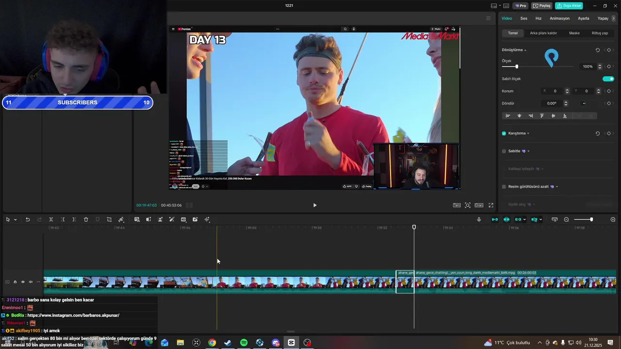This screenshot has width=621, height=349.
Task: Click the Döndür rotation angle field
Action: [552, 103]
